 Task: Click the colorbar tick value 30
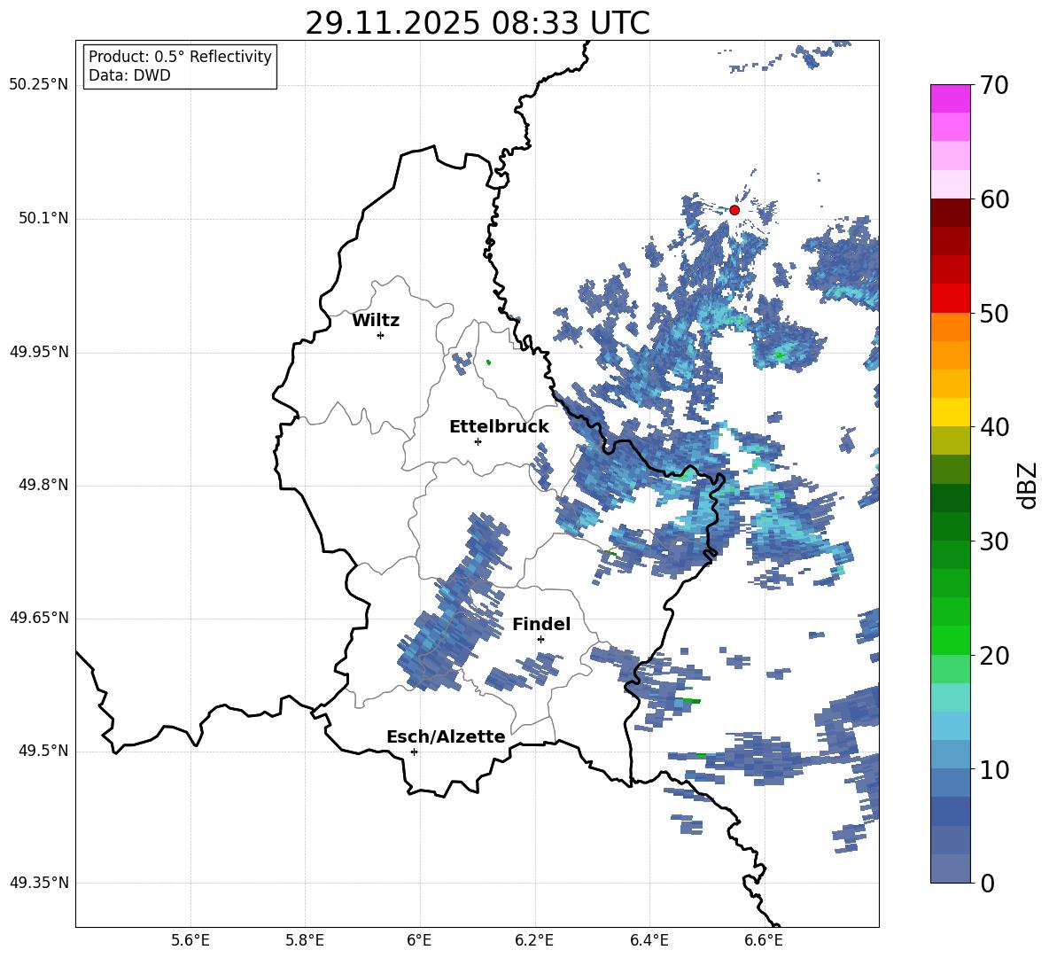(995, 541)
